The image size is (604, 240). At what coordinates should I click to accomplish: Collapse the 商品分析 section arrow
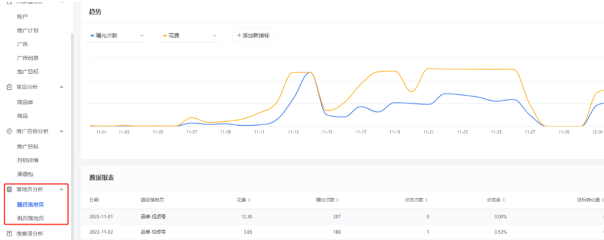coord(61,87)
